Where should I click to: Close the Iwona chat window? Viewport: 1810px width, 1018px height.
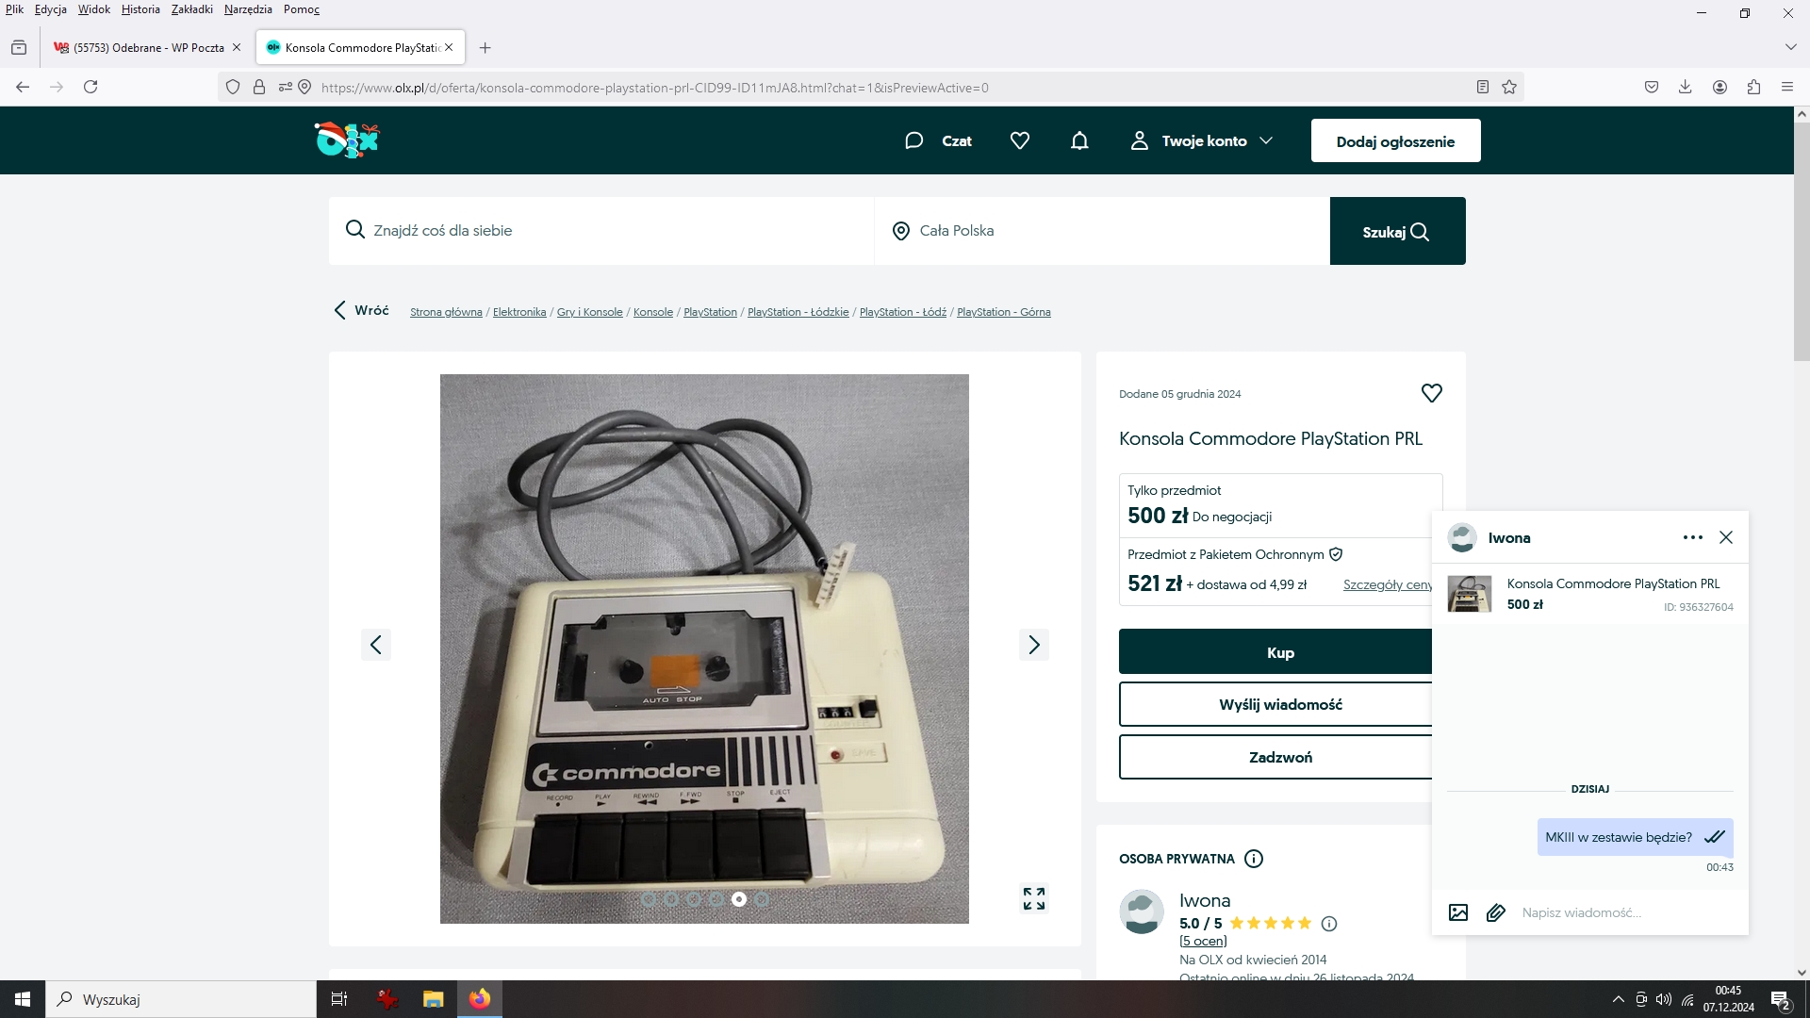click(1726, 537)
